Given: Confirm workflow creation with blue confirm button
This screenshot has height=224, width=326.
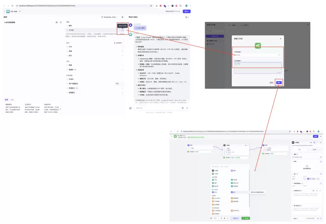Looking at the screenshot, I should (x=279, y=82).
